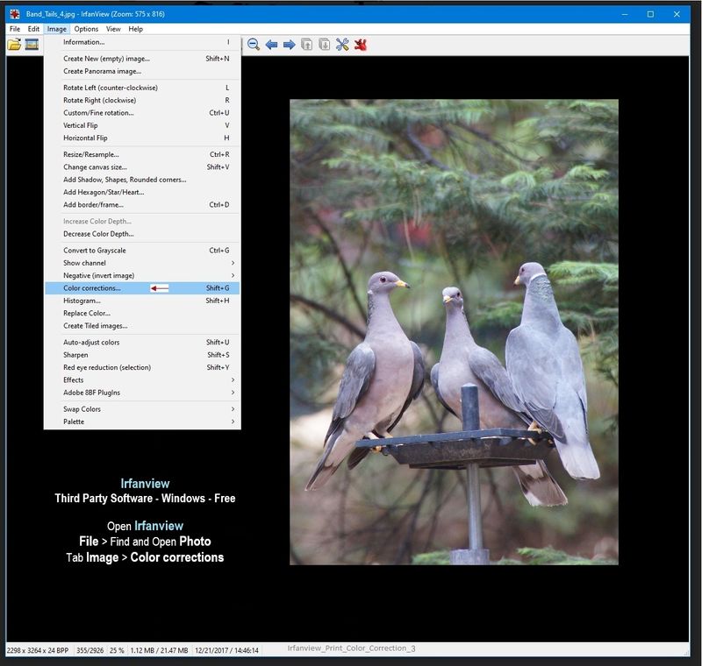Click the Zoom out magnifier icon
The height and width of the screenshot is (666, 702).
click(x=254, y=45)
